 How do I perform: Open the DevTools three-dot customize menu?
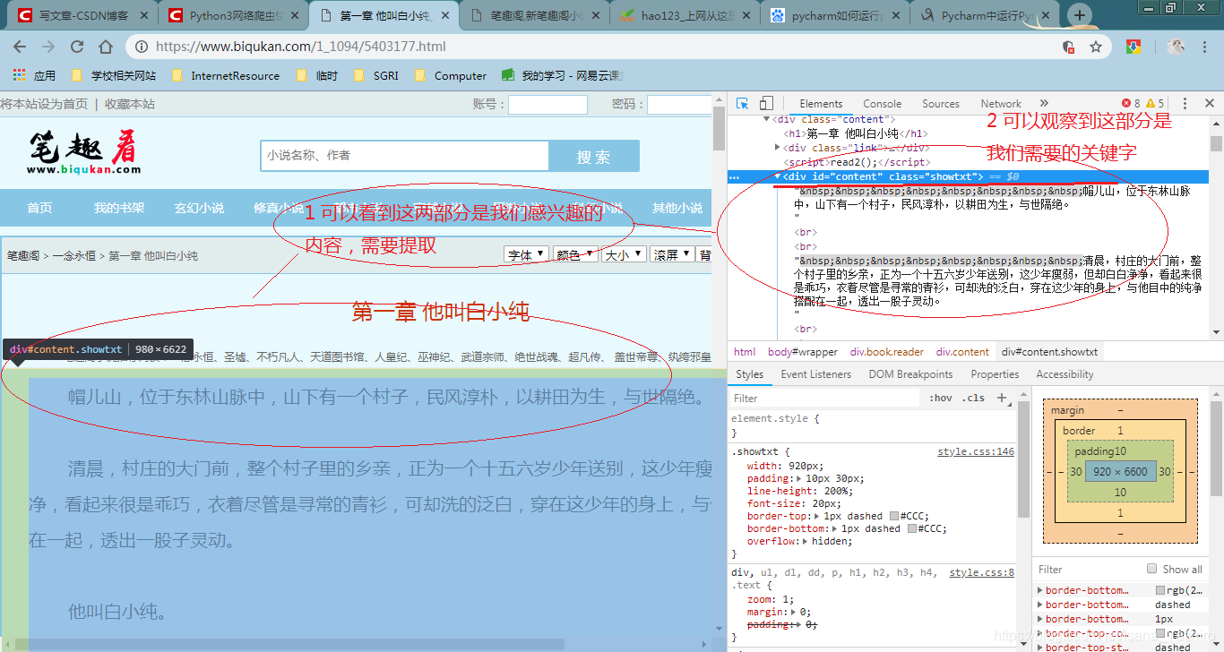pyautogui.click(x=1185, y=104)
